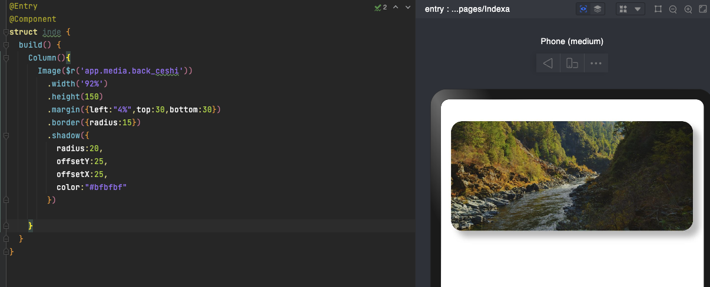
Task: Click the .height(150) line
Action: pos(75,97)
